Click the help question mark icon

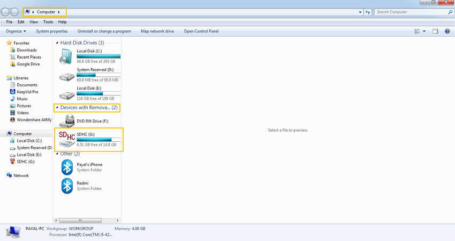447,31
